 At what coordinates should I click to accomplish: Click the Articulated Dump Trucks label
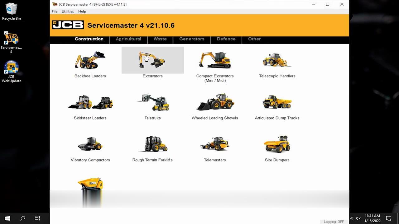(277, 118)
